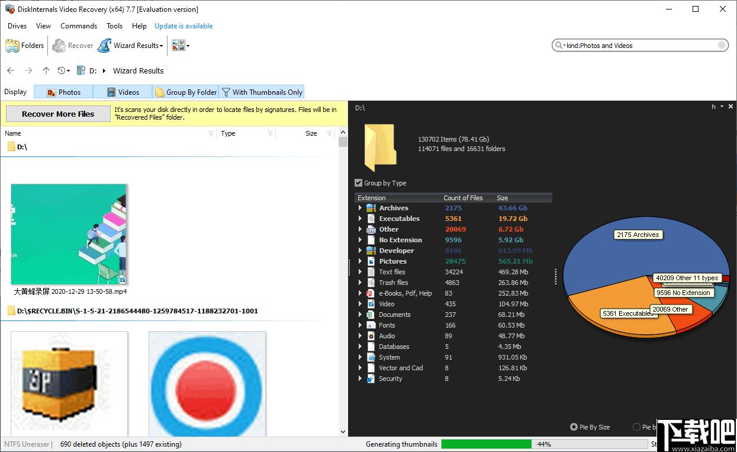737x452 pixels.
Task: Expand the Archives extension group
Action: click(360, 208)
